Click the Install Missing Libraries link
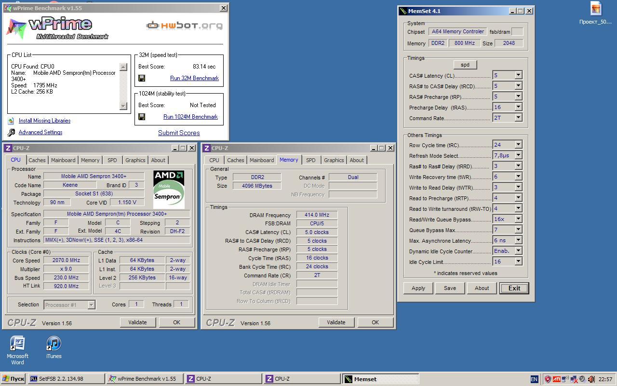Viewport: 617px width, 386px height. (44, 121)
